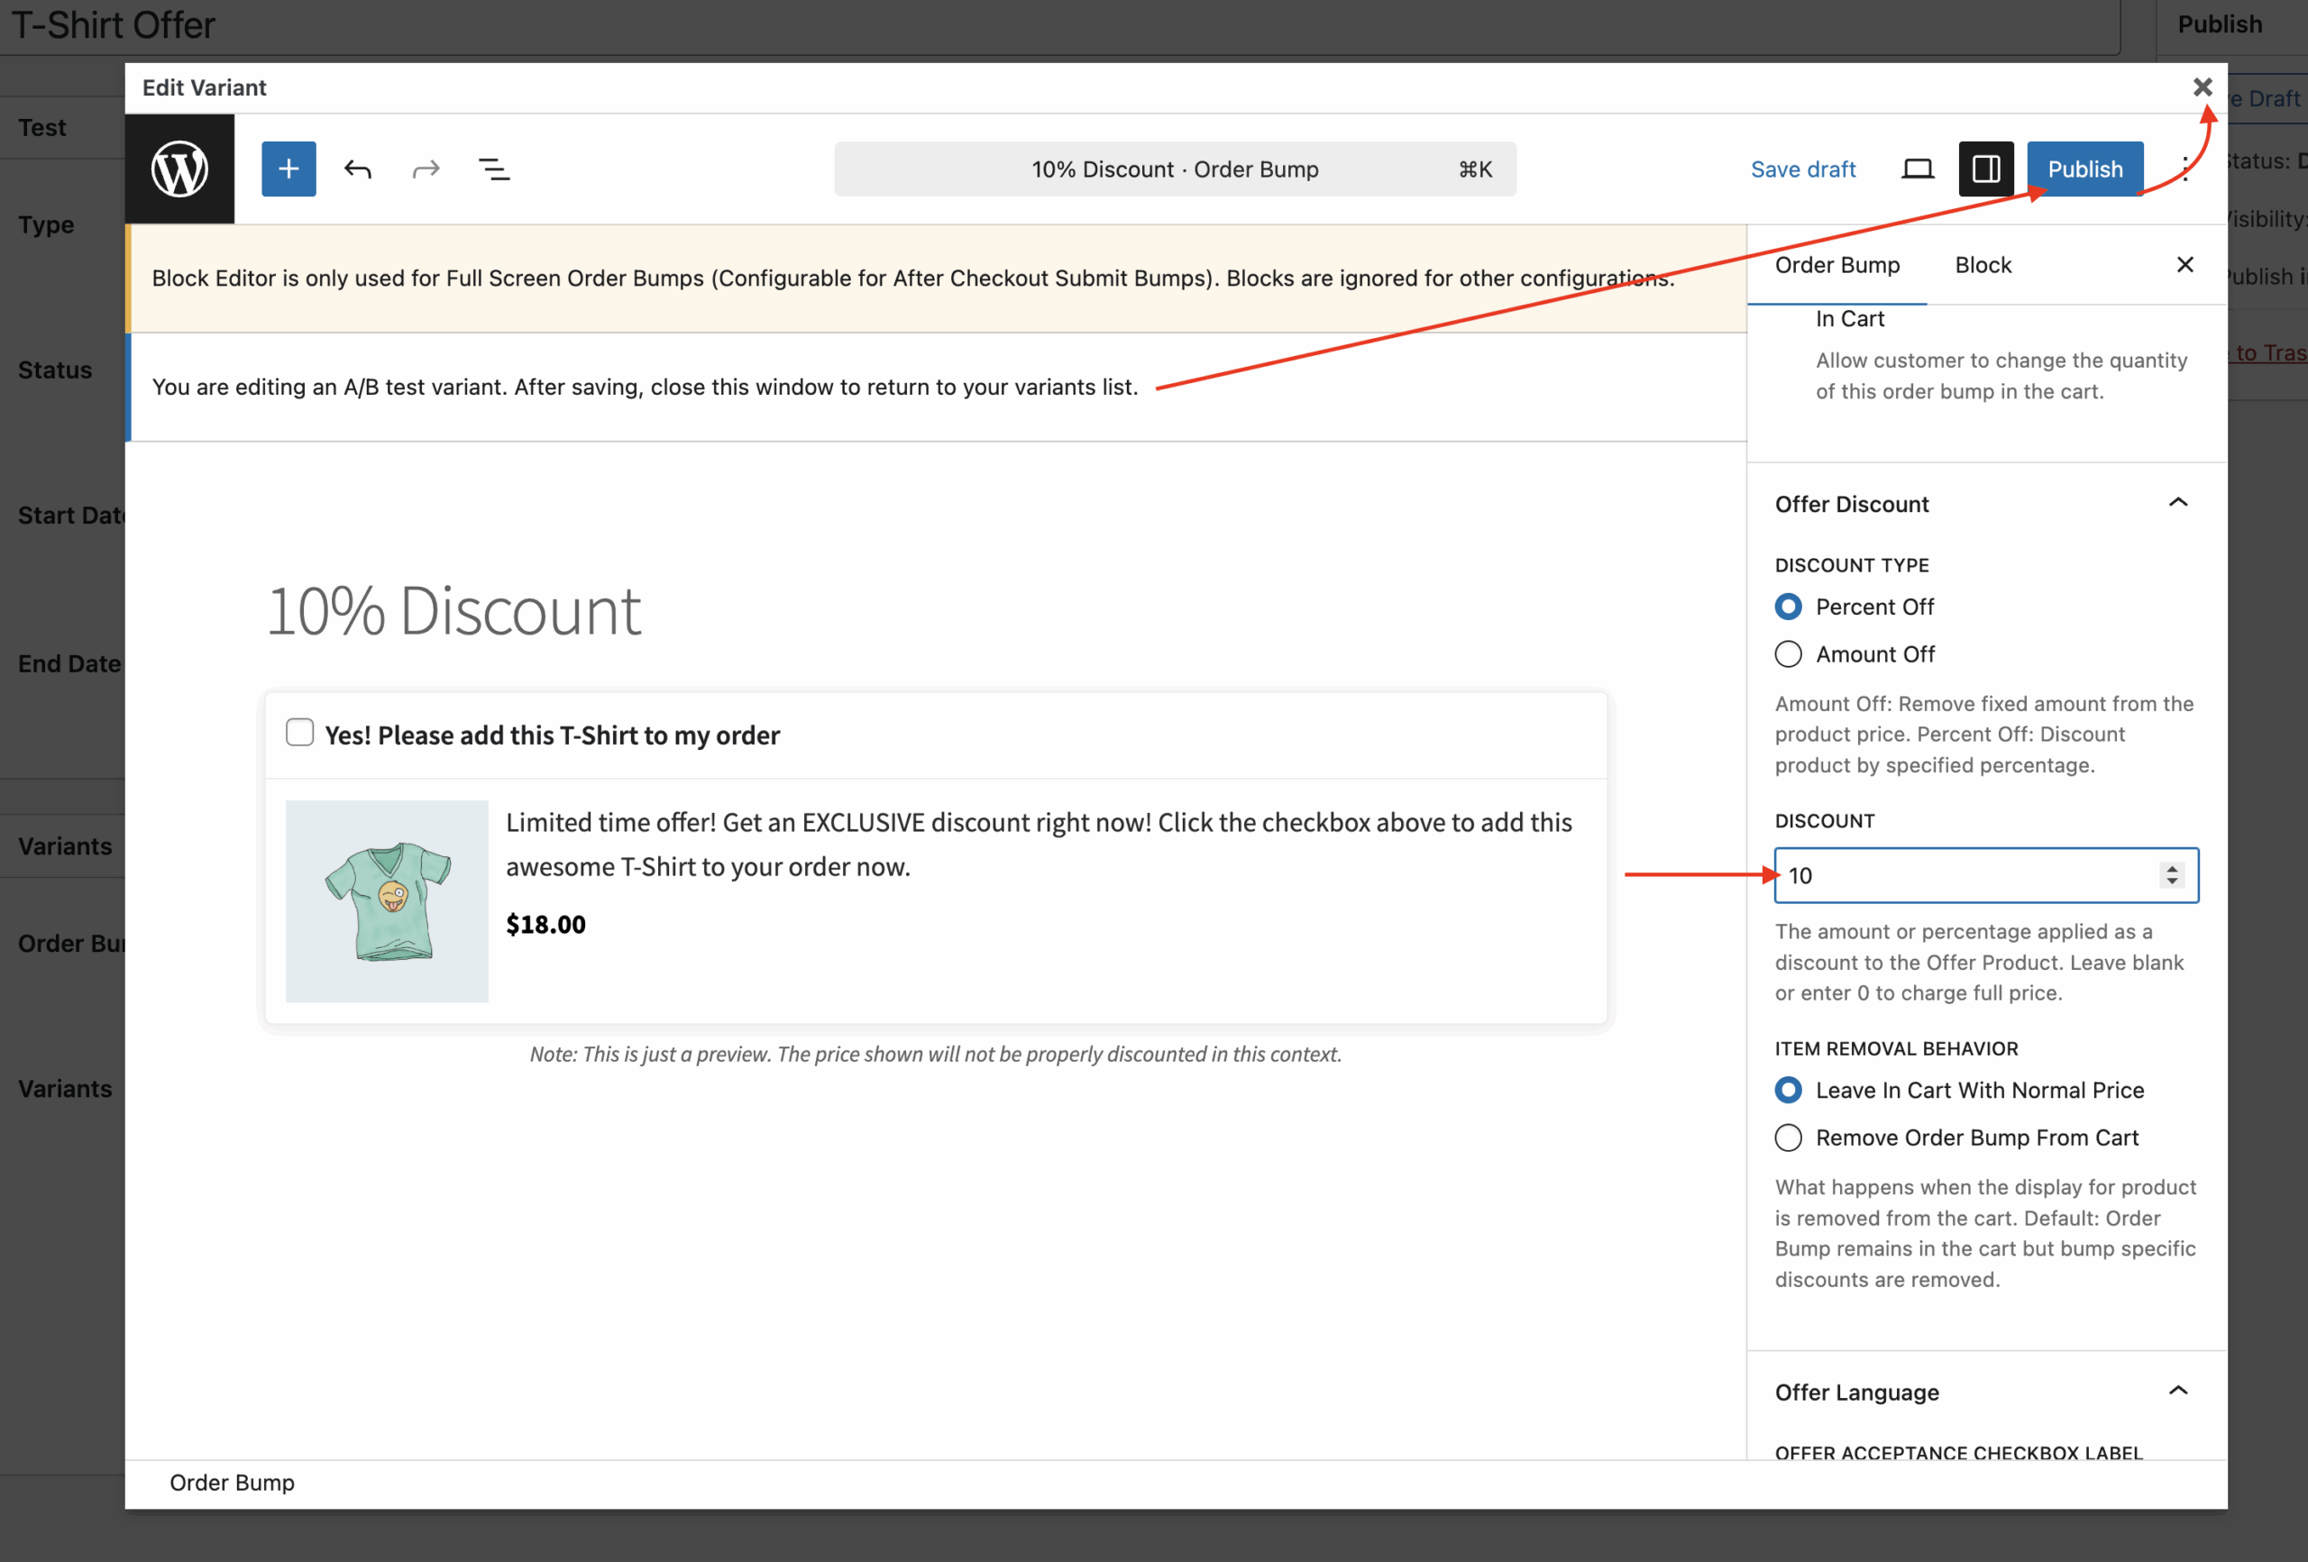Select Order Bump in the bottom breadcrumb
Image resolution: width=2308 pixels, height=1562 pixels.
click(x=232, y=1483)
